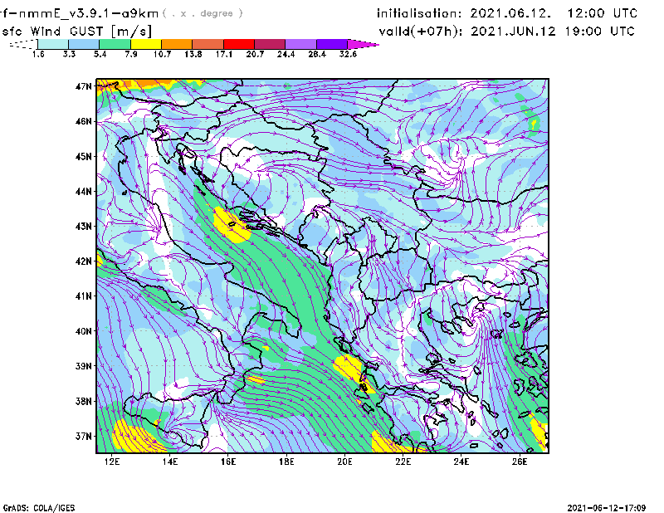The width and height of the screenshot is (664, 513).
Task: Click the 'sfc Wind GUST [m/s]' title
Action: coord(77,32)
